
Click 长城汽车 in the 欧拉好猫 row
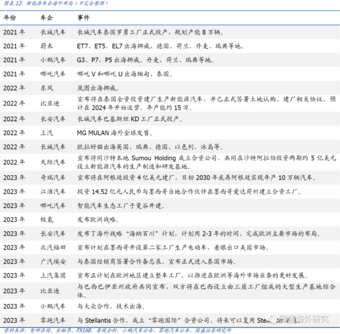53,147
